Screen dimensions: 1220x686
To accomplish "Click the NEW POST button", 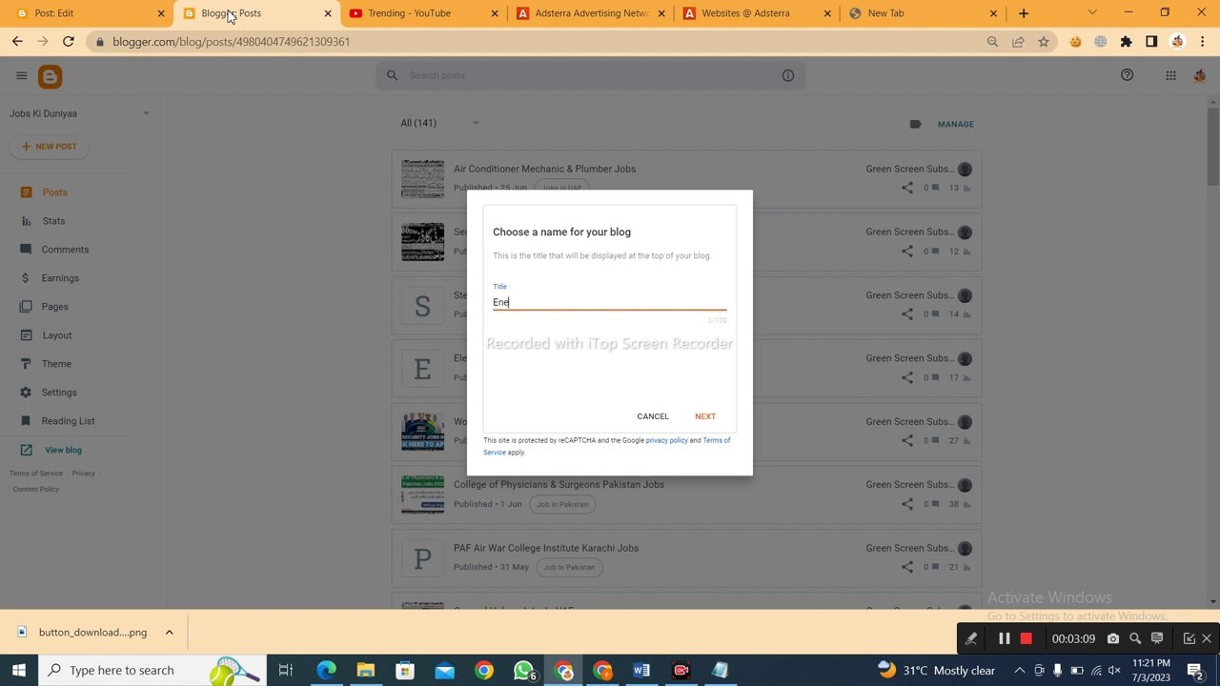I will point(49,147).
